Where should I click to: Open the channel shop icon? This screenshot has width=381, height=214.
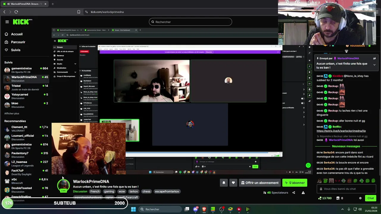(338, 198)
